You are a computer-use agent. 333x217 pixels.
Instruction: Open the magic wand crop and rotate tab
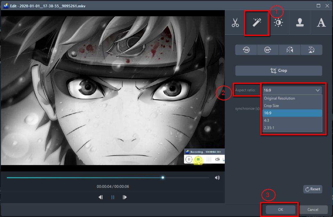[257, 22]
